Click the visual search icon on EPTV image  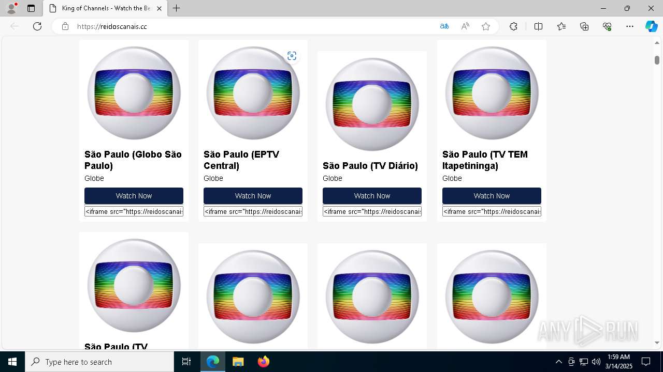292,56
